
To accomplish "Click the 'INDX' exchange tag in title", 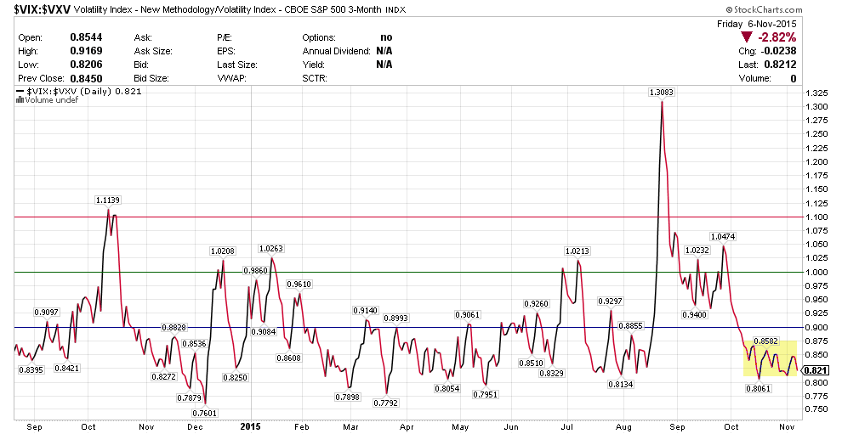I will click(395, 10).
